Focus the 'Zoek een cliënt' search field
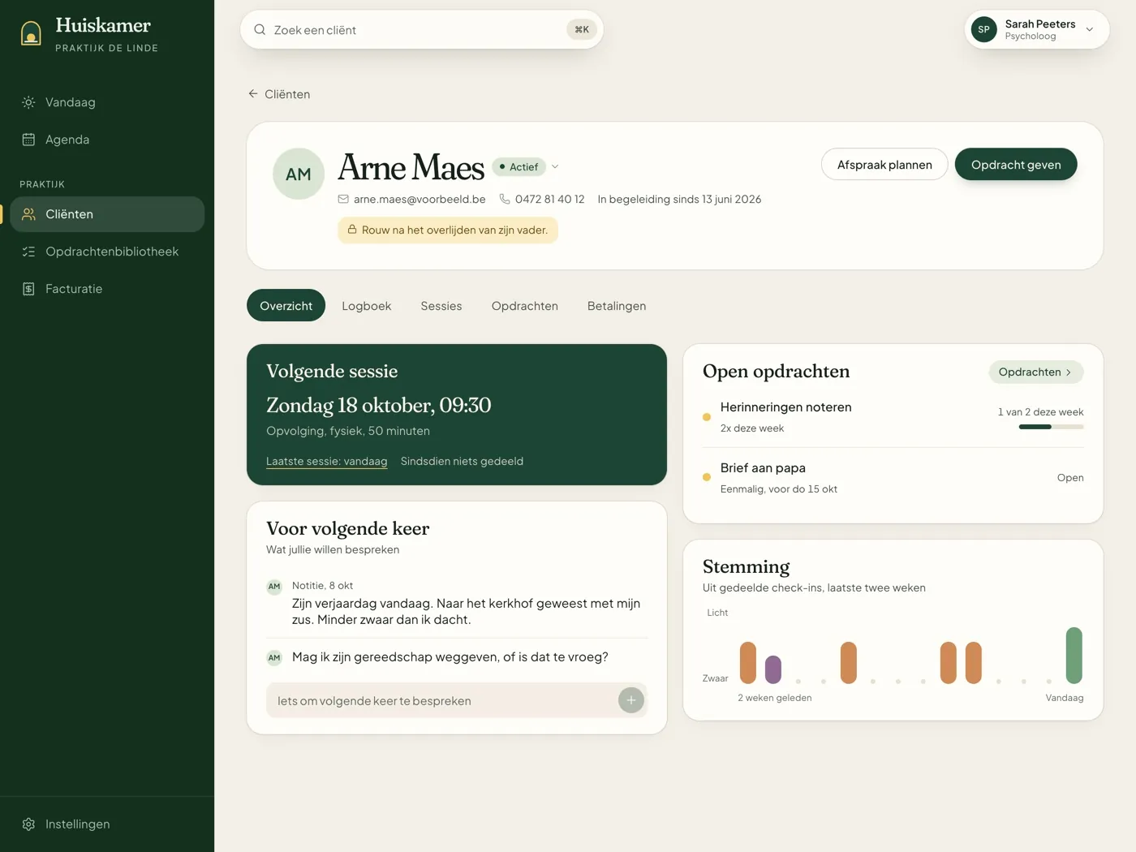The width and height of the screenshot is (1136, 852). [x=422, y=30]
